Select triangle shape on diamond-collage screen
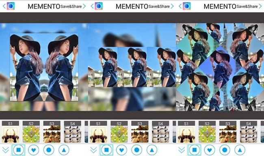Image resolution: width=264 pixels, height=156 pixels. click(x=240, y=150)
